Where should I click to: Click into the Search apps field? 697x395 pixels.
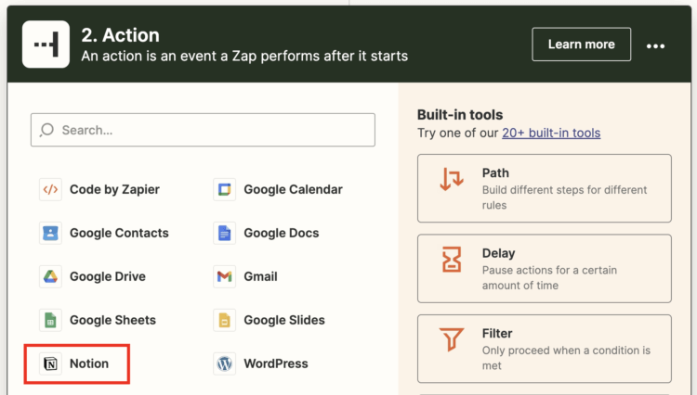click(x=214, y=130)
